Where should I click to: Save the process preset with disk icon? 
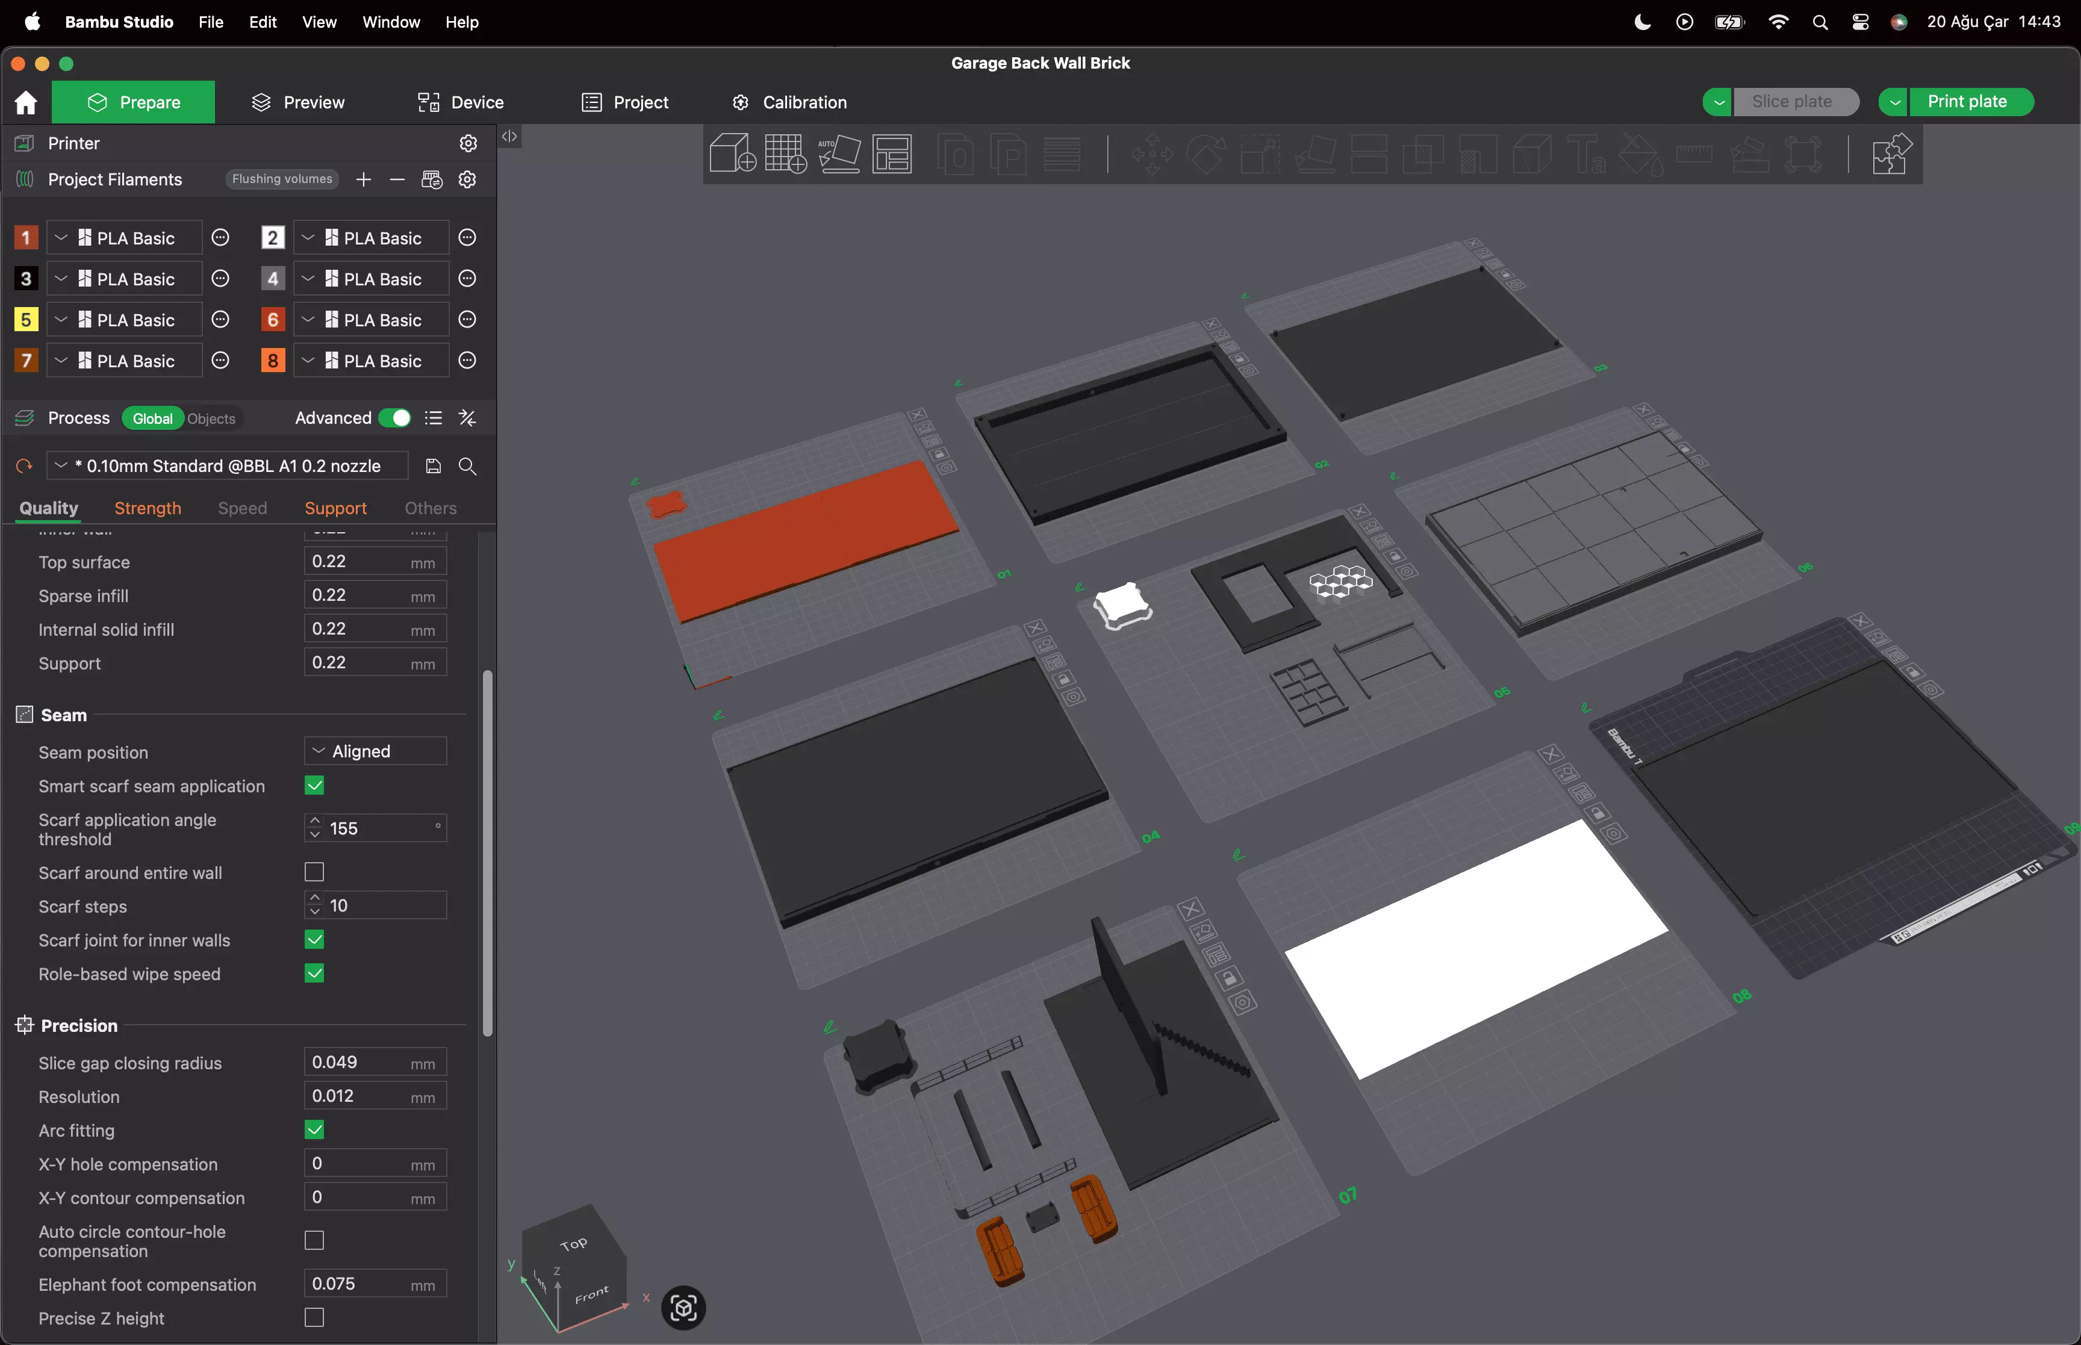[433, 467]
